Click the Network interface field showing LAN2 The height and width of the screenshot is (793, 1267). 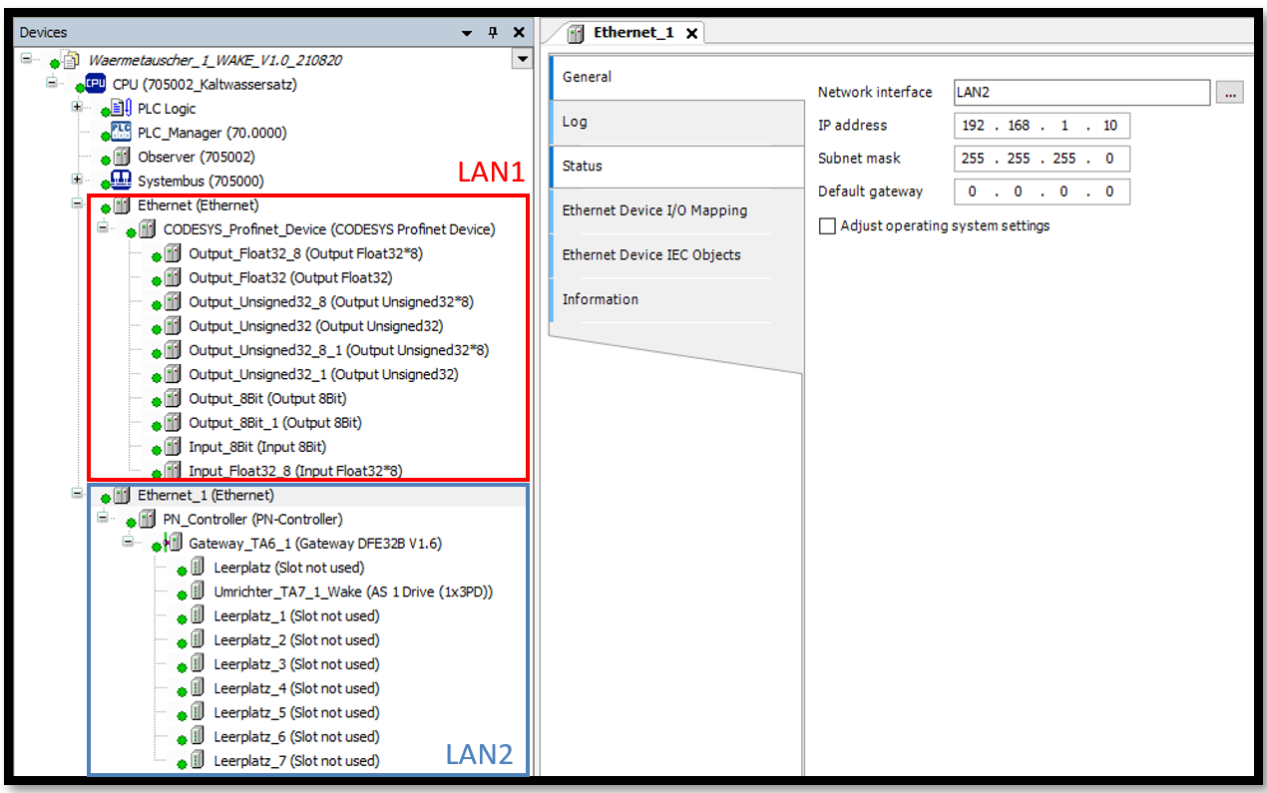[1080, 93]
